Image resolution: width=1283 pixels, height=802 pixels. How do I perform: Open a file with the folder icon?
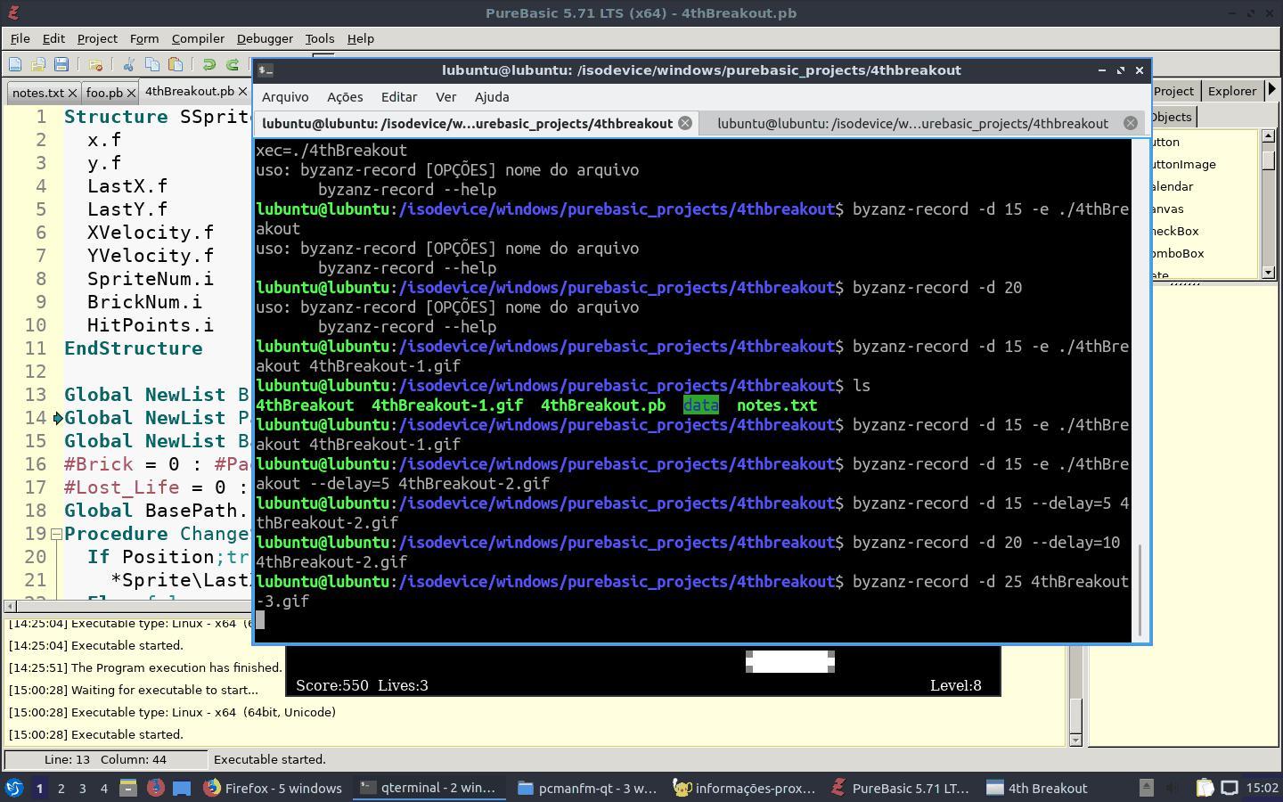(x=38, y=64)
